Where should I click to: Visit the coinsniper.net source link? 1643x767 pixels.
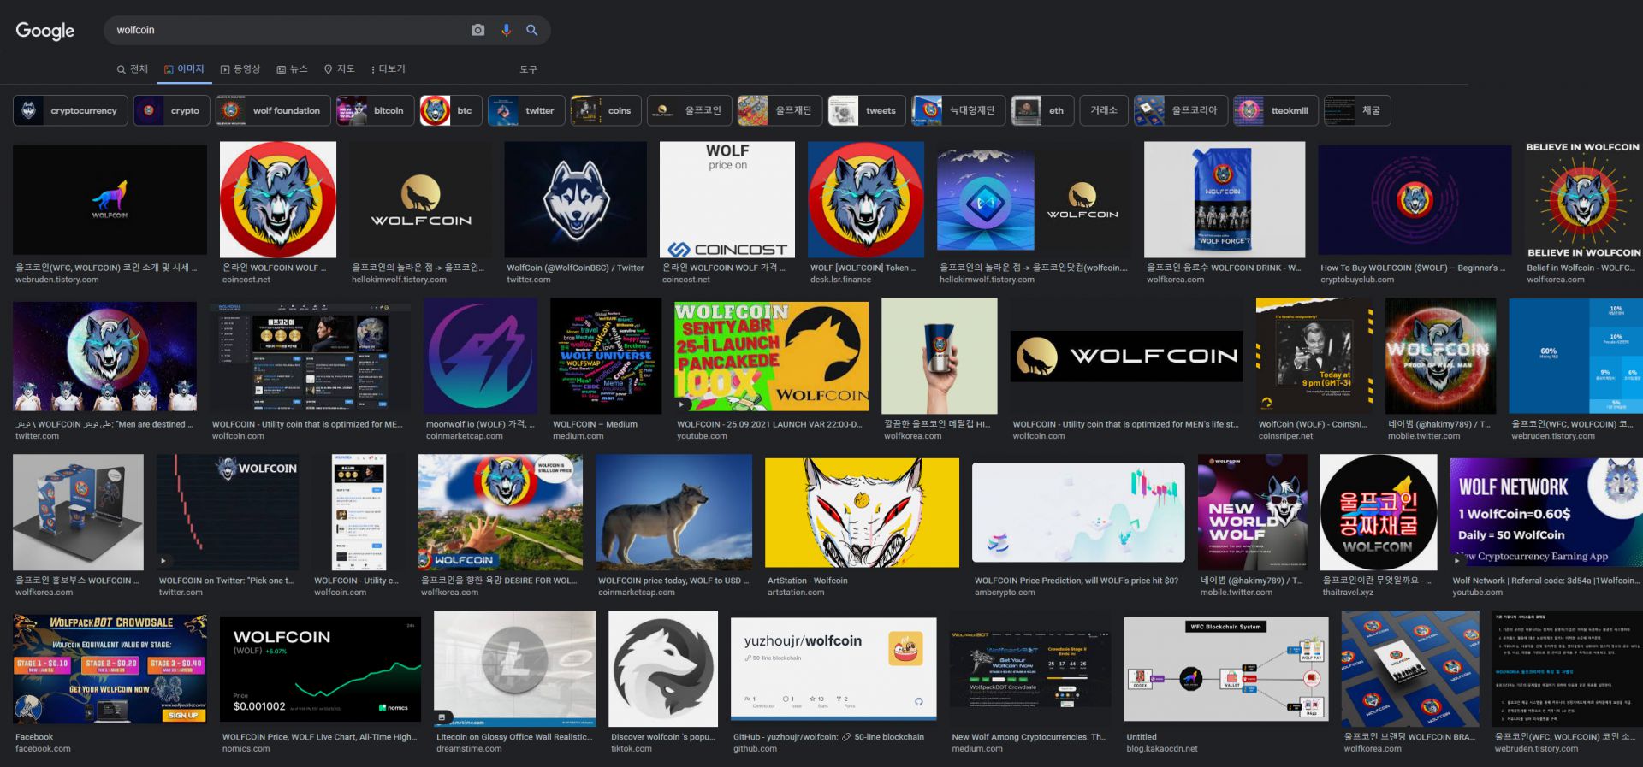point(1285,436)
